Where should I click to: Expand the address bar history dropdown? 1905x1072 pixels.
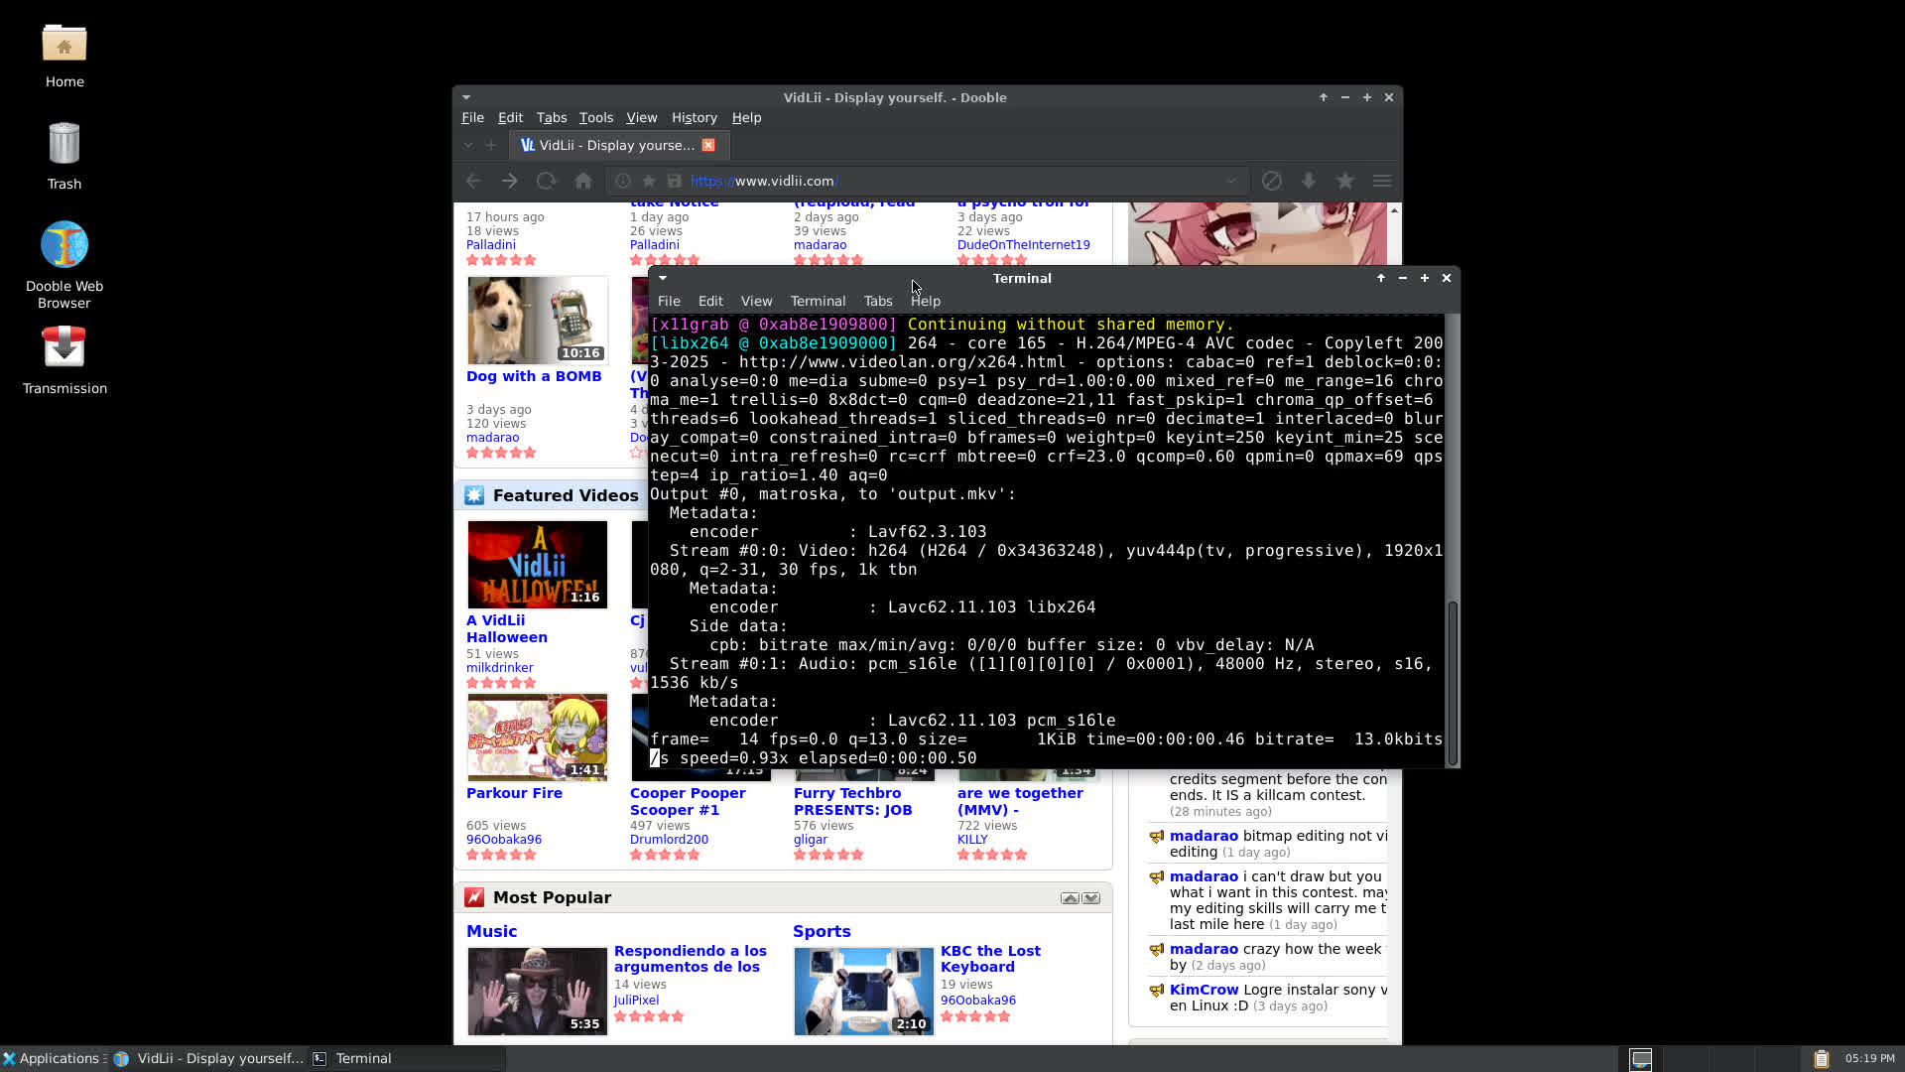click(1231, 181)
